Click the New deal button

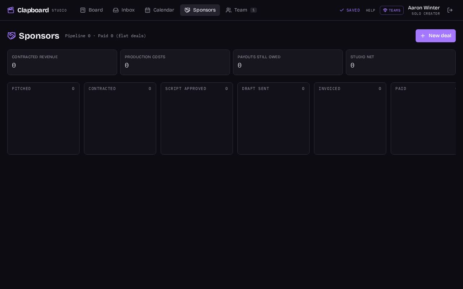[x=436, y=36]
